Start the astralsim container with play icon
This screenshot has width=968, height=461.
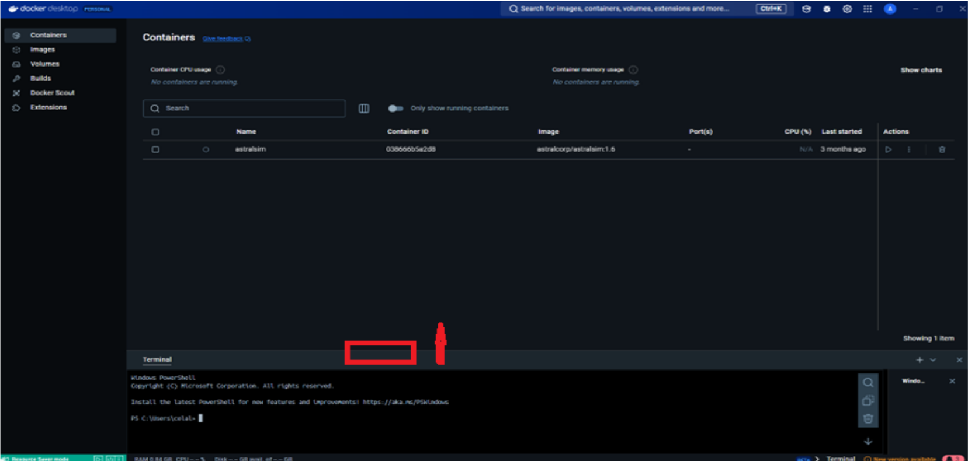(889, 149)
